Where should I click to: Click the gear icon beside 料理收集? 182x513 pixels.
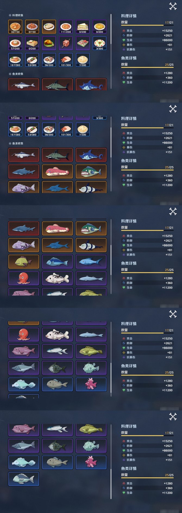10,16
